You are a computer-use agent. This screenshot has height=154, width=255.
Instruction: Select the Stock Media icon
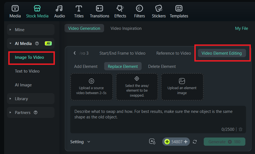37,9
